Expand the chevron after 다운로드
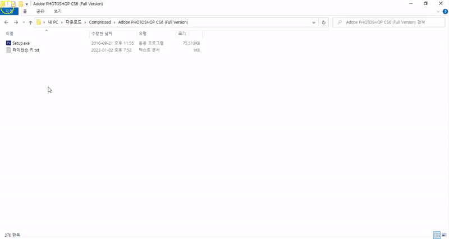Viewport: 449px width, 239px height. [85, 22]
